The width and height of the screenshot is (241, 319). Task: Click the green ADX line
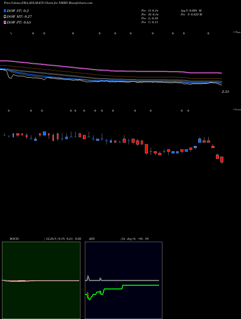pos(122,289)
